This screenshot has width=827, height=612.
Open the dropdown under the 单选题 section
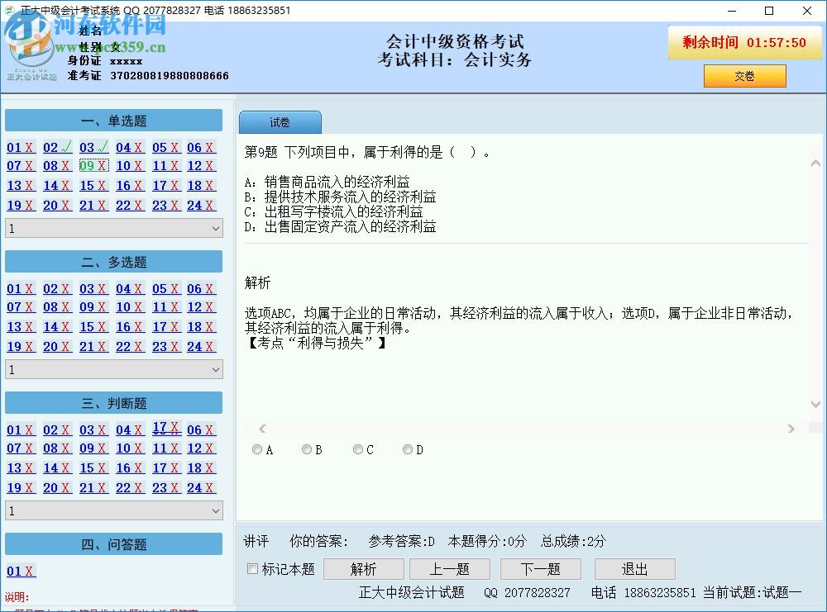point(113,228)
